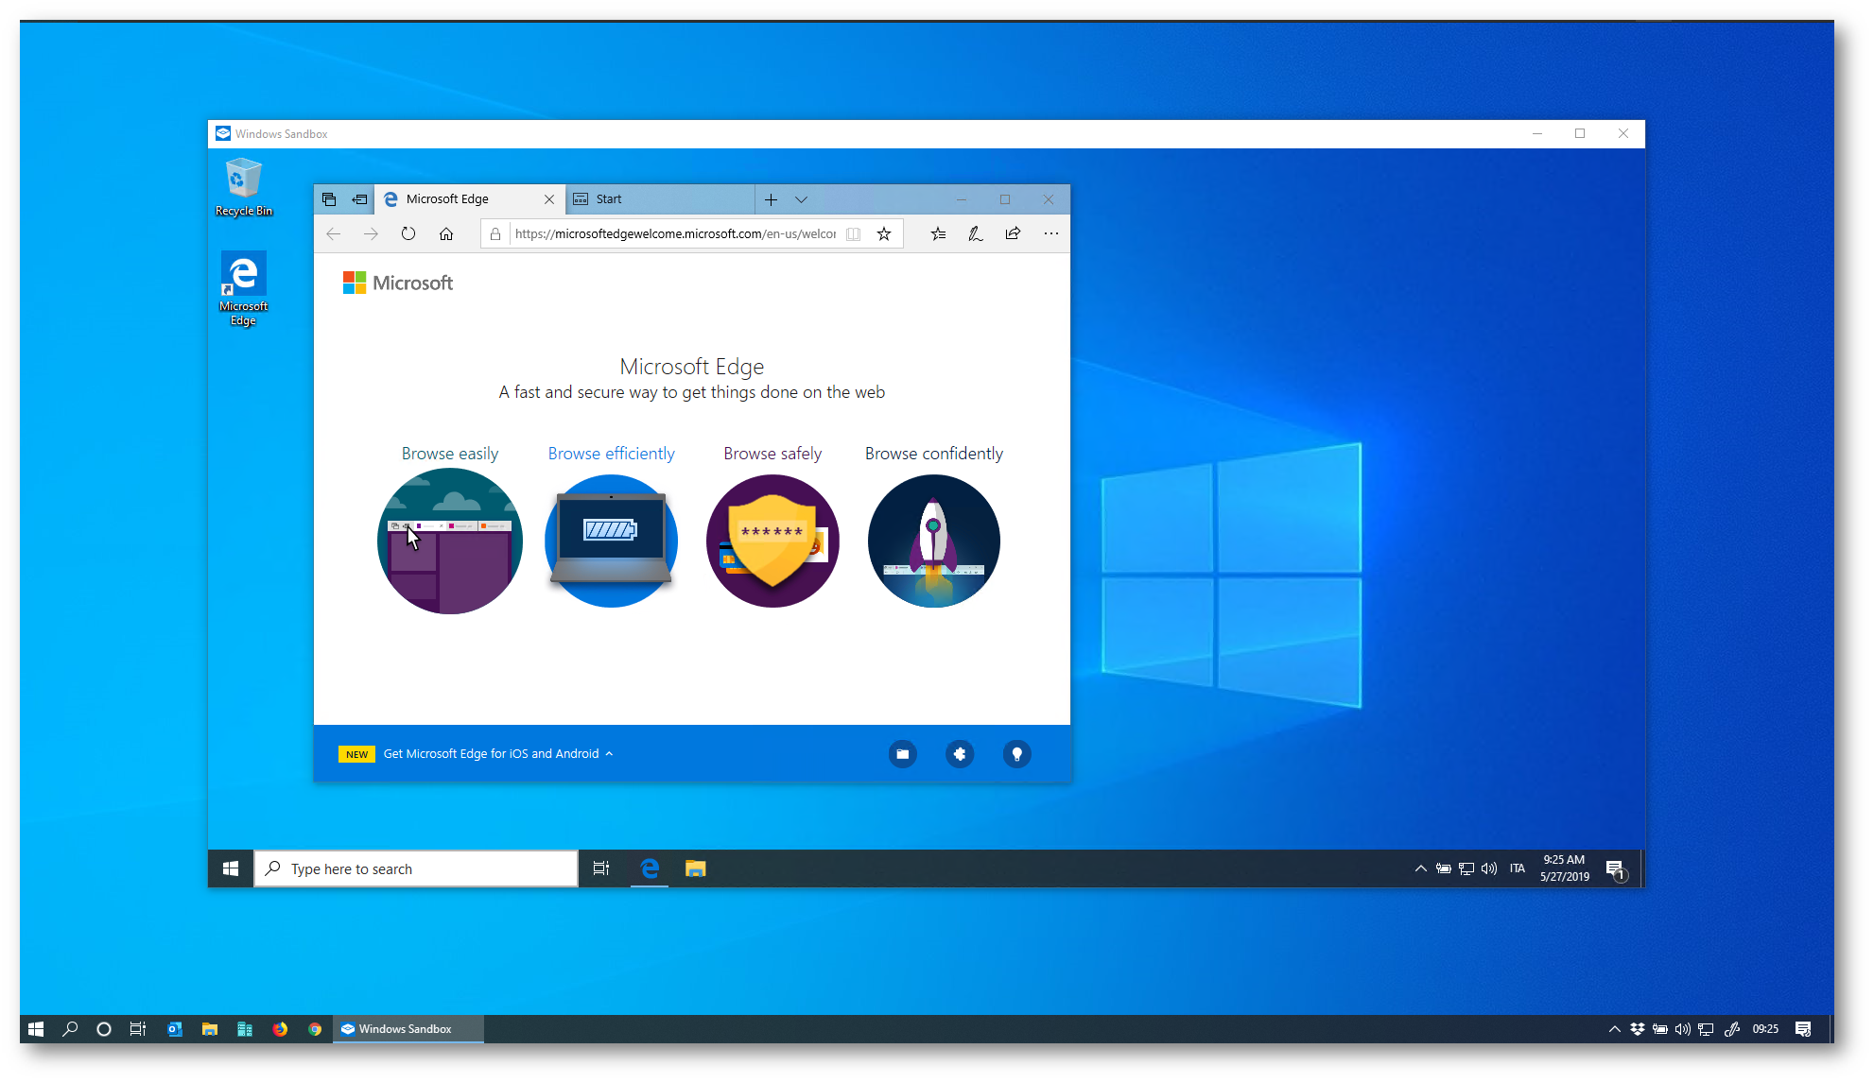Image resolution: width=1874 pixels, height=1083 pixels.
Task: Show hidden icons in host system tray
Action: (1614, 1029)
